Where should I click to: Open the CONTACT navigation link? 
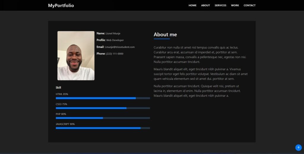pyautogui.click(x=249, y=5)
